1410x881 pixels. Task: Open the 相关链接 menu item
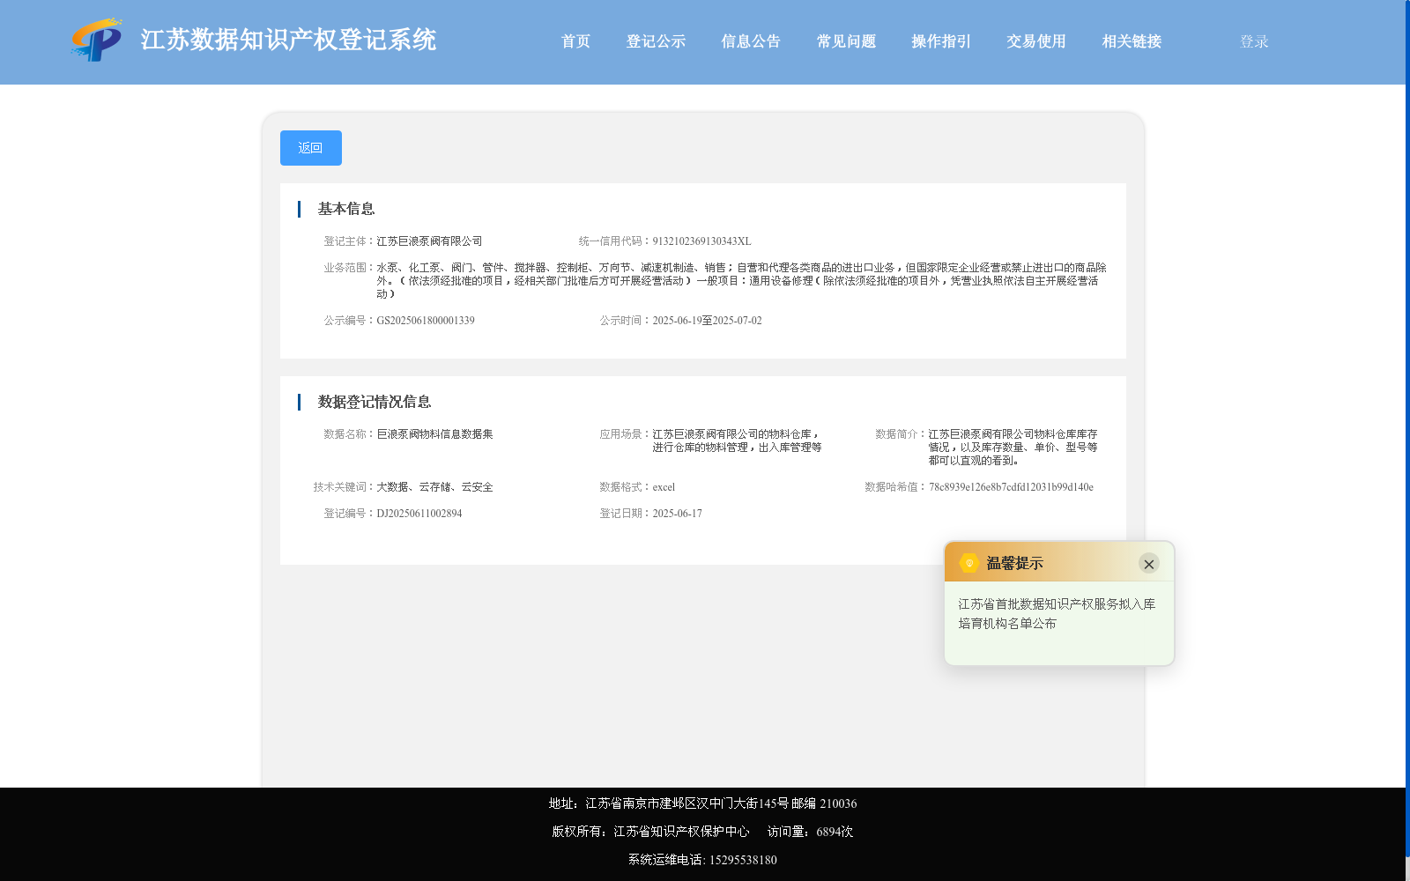(x=1132, y=41)
